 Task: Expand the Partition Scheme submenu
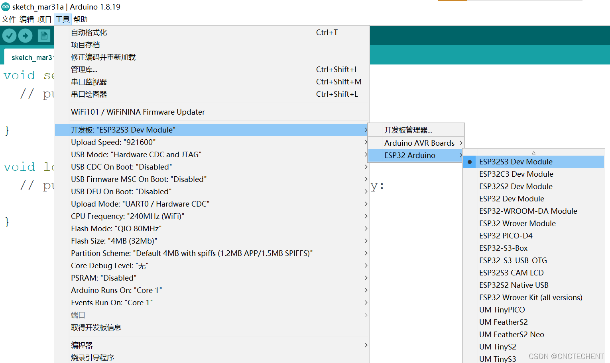212,253
